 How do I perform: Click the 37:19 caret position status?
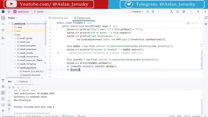(x=172, y=116)
